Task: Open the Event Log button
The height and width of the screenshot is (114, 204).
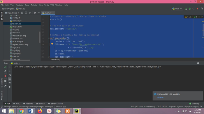Action: tap(194, 104)
